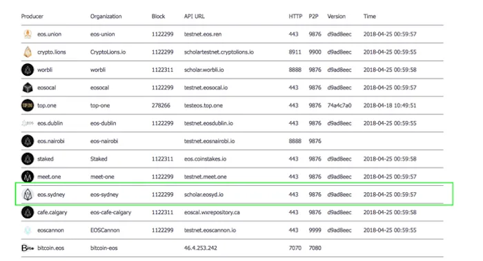Click the bitcoin.eos producer logo
Screen dimensions: 483x261
[28, 248]
